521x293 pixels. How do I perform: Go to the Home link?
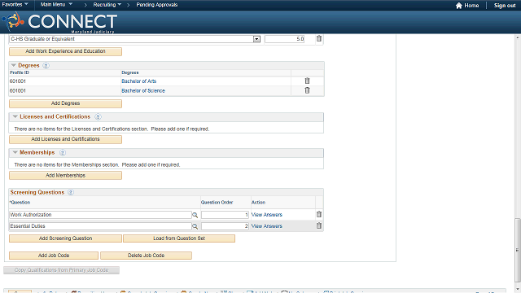tap(471, 6)
